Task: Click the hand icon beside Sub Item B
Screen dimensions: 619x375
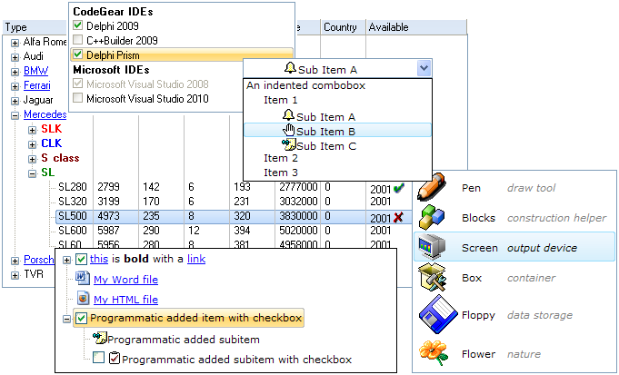Action: (x=289, y=130)
